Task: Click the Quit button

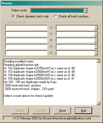Action: click(x=83, y=111)
